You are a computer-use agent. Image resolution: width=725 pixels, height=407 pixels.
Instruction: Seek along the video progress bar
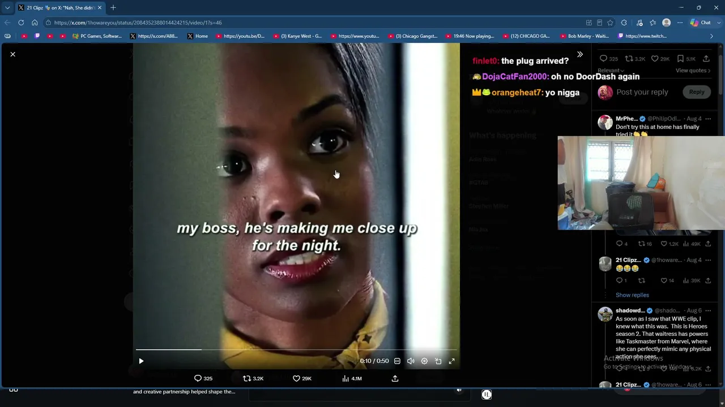(296, 350)
